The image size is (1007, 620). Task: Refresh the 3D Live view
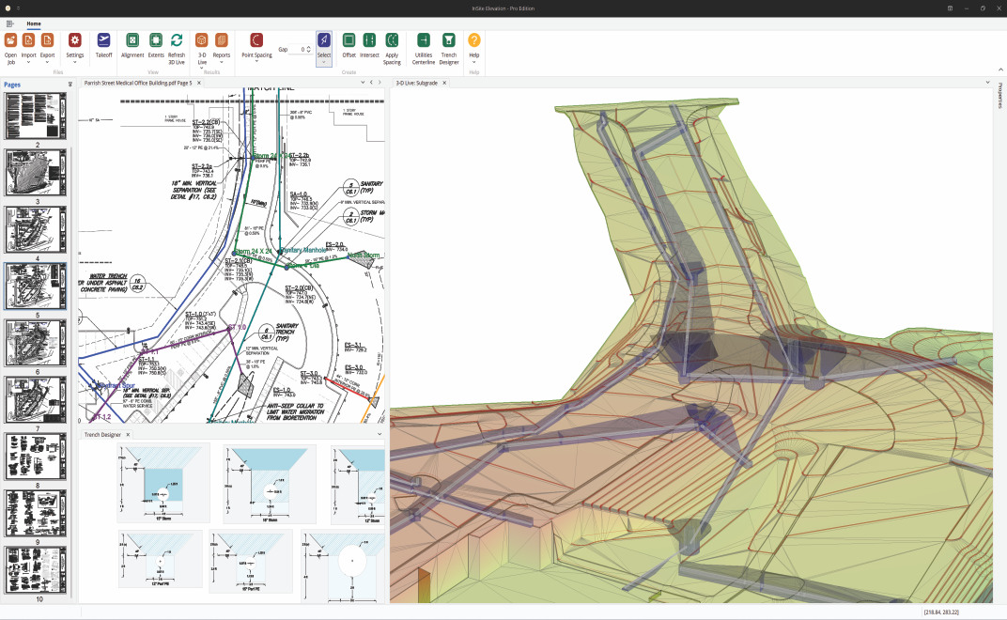(178, 40)
